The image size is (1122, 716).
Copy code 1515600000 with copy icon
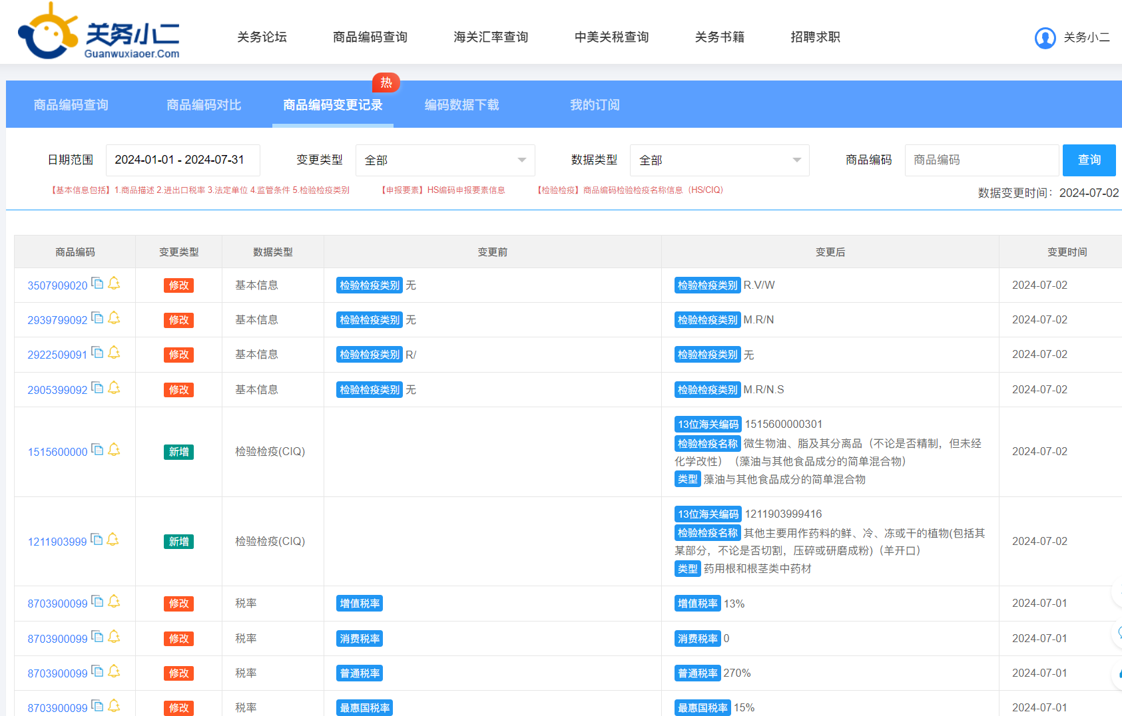point(97,450)
